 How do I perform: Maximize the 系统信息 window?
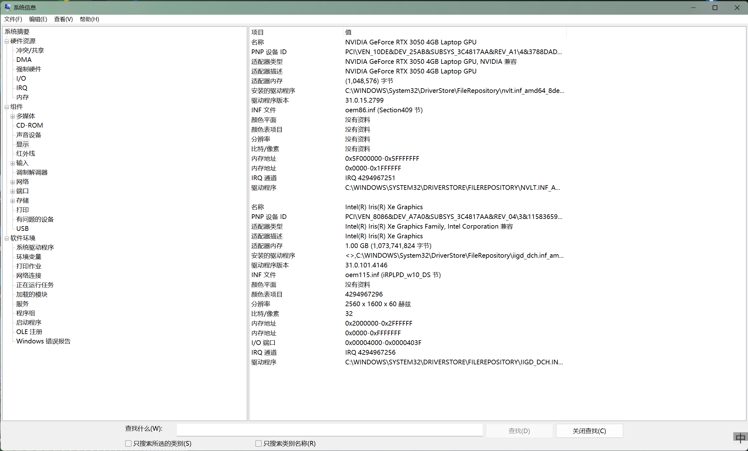pyautogui.click(x=715, y=8)
